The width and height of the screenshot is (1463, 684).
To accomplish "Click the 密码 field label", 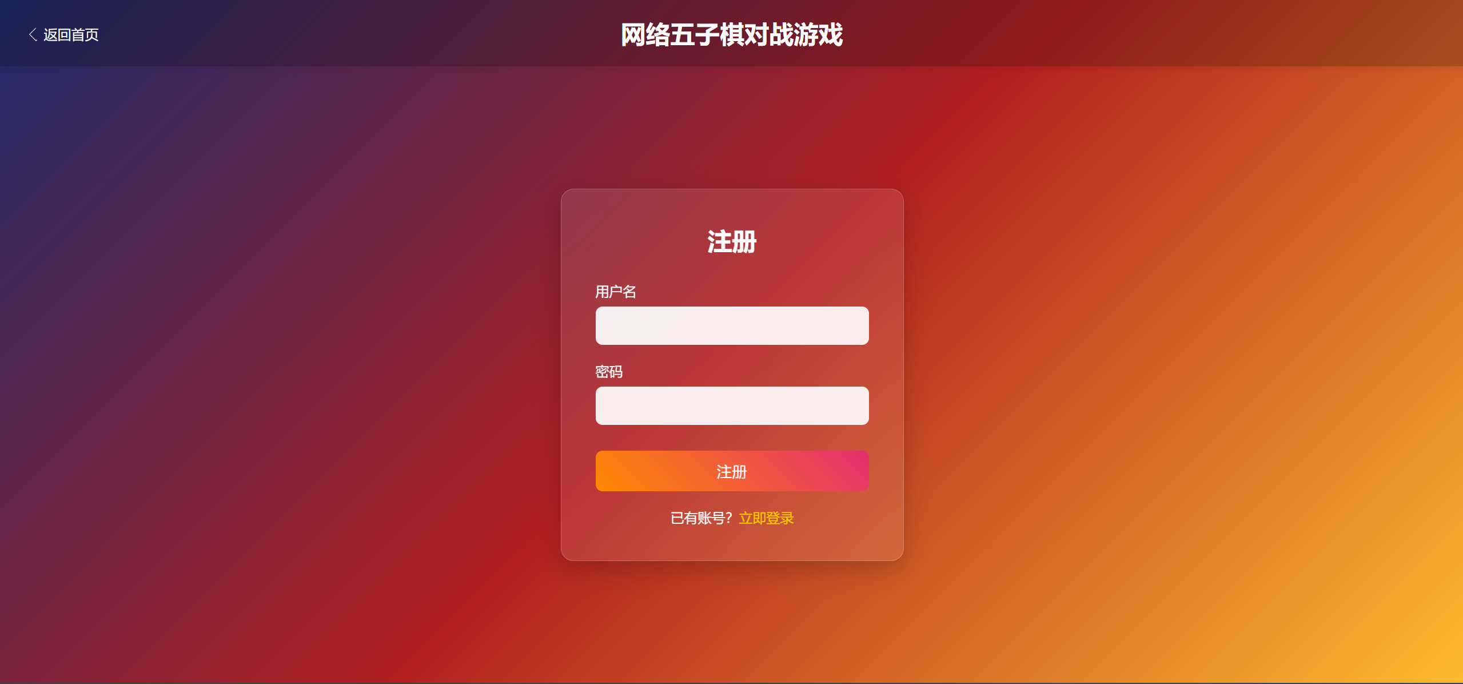I will tap(609, 372).
